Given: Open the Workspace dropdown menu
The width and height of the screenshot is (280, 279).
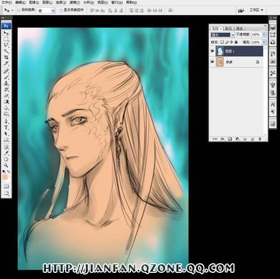Looking at the screenshot, I should [256, 10].
